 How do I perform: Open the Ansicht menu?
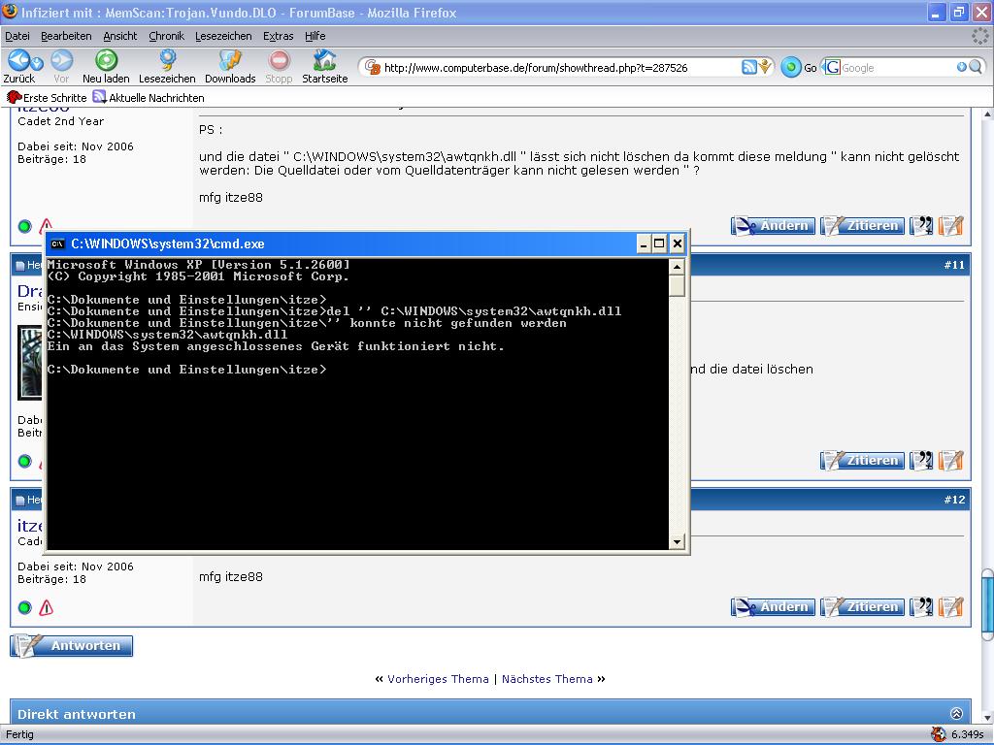[119, 36]
